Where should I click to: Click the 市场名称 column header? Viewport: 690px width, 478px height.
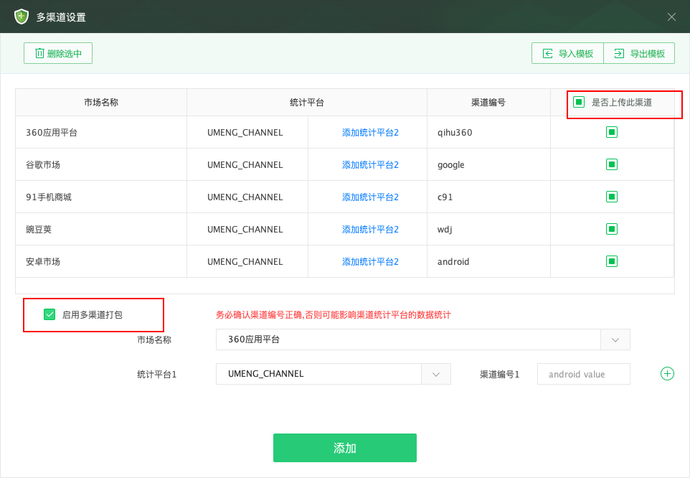click(x=101, y=103)
